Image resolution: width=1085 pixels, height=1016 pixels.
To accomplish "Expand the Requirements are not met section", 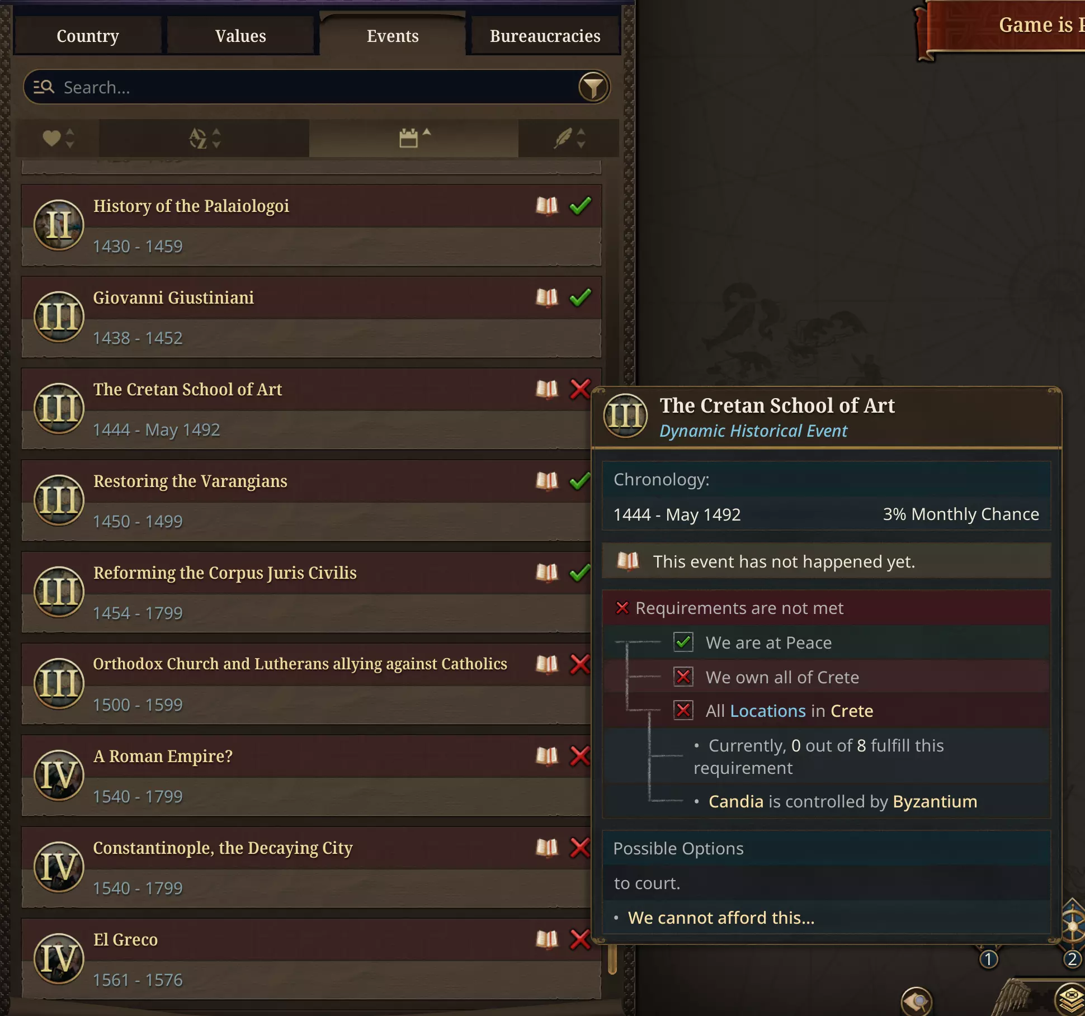I will [x=826, y=608].
